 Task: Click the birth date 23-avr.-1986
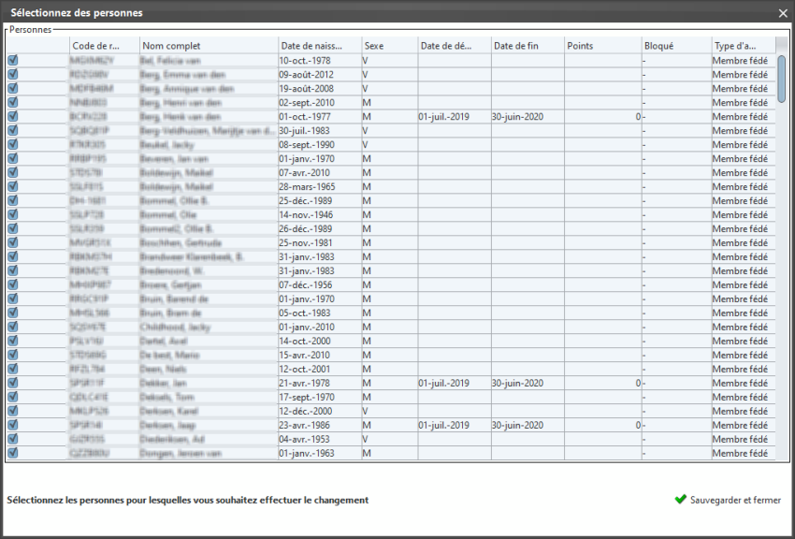point(320,426)
